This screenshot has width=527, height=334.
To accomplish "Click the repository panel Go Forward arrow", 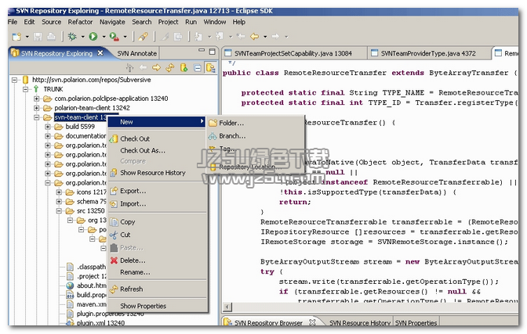I will [x=156, y=68].
